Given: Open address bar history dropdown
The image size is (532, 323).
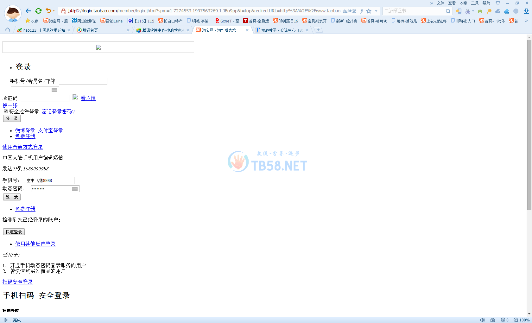Looking at the screenshot, I should tap(376, 11).
